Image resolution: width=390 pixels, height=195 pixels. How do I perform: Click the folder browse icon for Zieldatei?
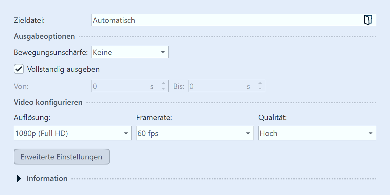point(368,20)
